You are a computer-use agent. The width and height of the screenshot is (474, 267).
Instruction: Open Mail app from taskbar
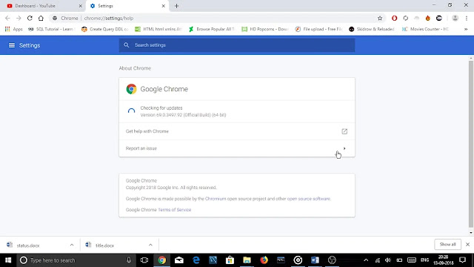pos(179,260)
